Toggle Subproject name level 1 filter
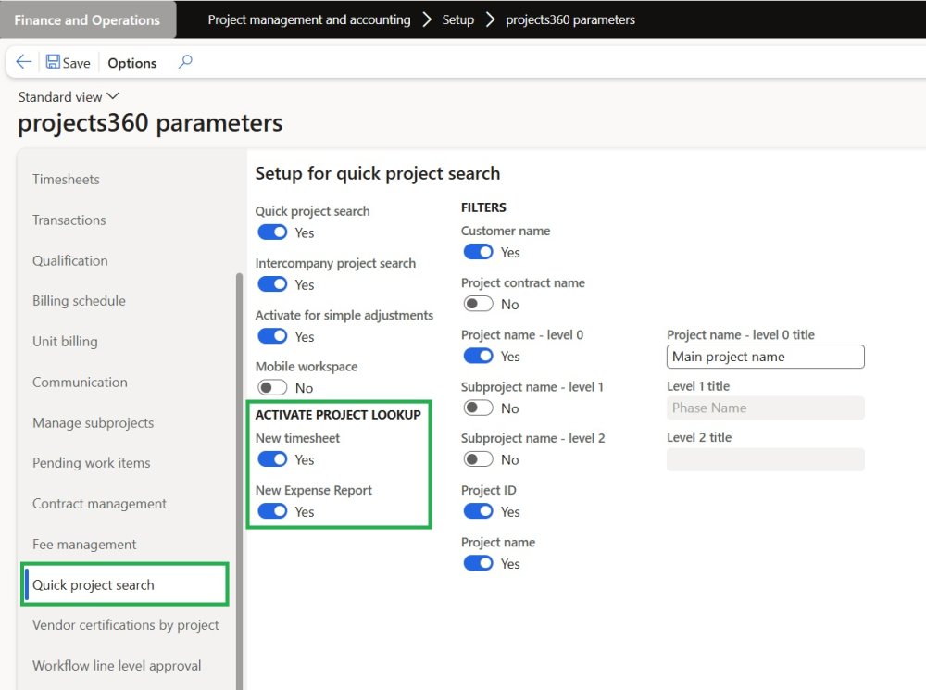Viewport: 926px width, 690px height. coord(478,408)
